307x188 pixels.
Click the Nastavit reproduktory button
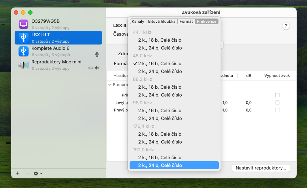[261, 168]
